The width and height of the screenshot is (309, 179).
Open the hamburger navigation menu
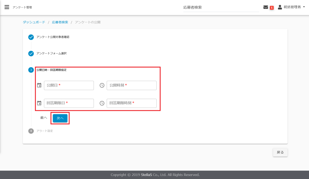click(7, 7)
